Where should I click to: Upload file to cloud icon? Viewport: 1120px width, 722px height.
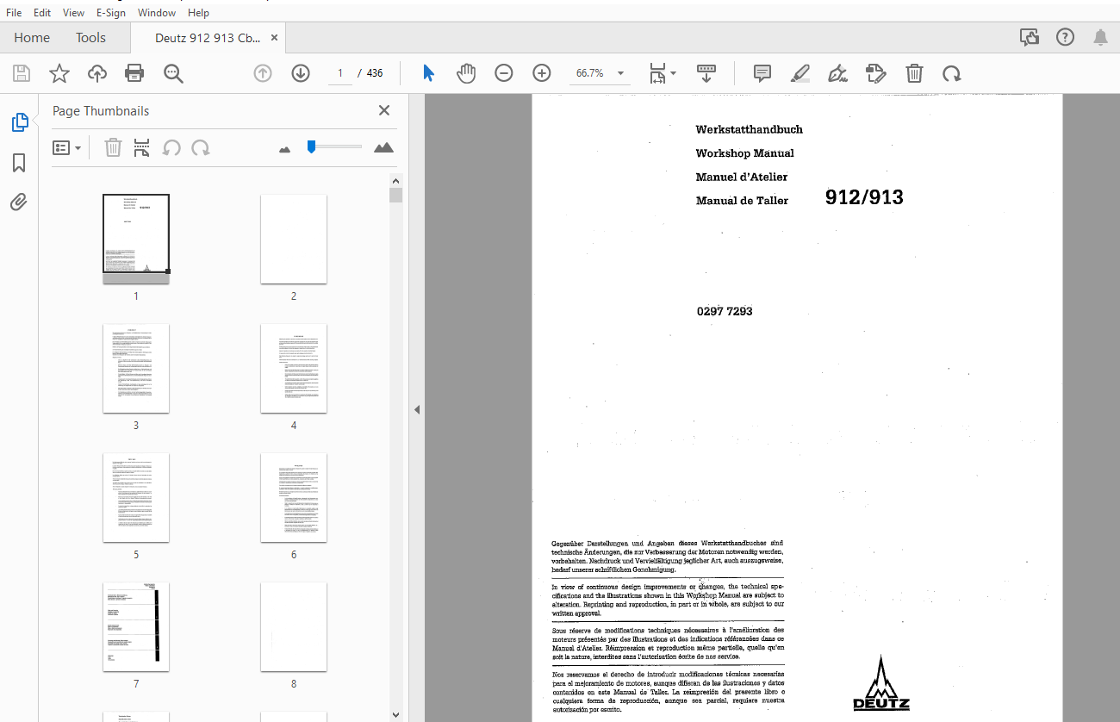click(x=97, y=73)
